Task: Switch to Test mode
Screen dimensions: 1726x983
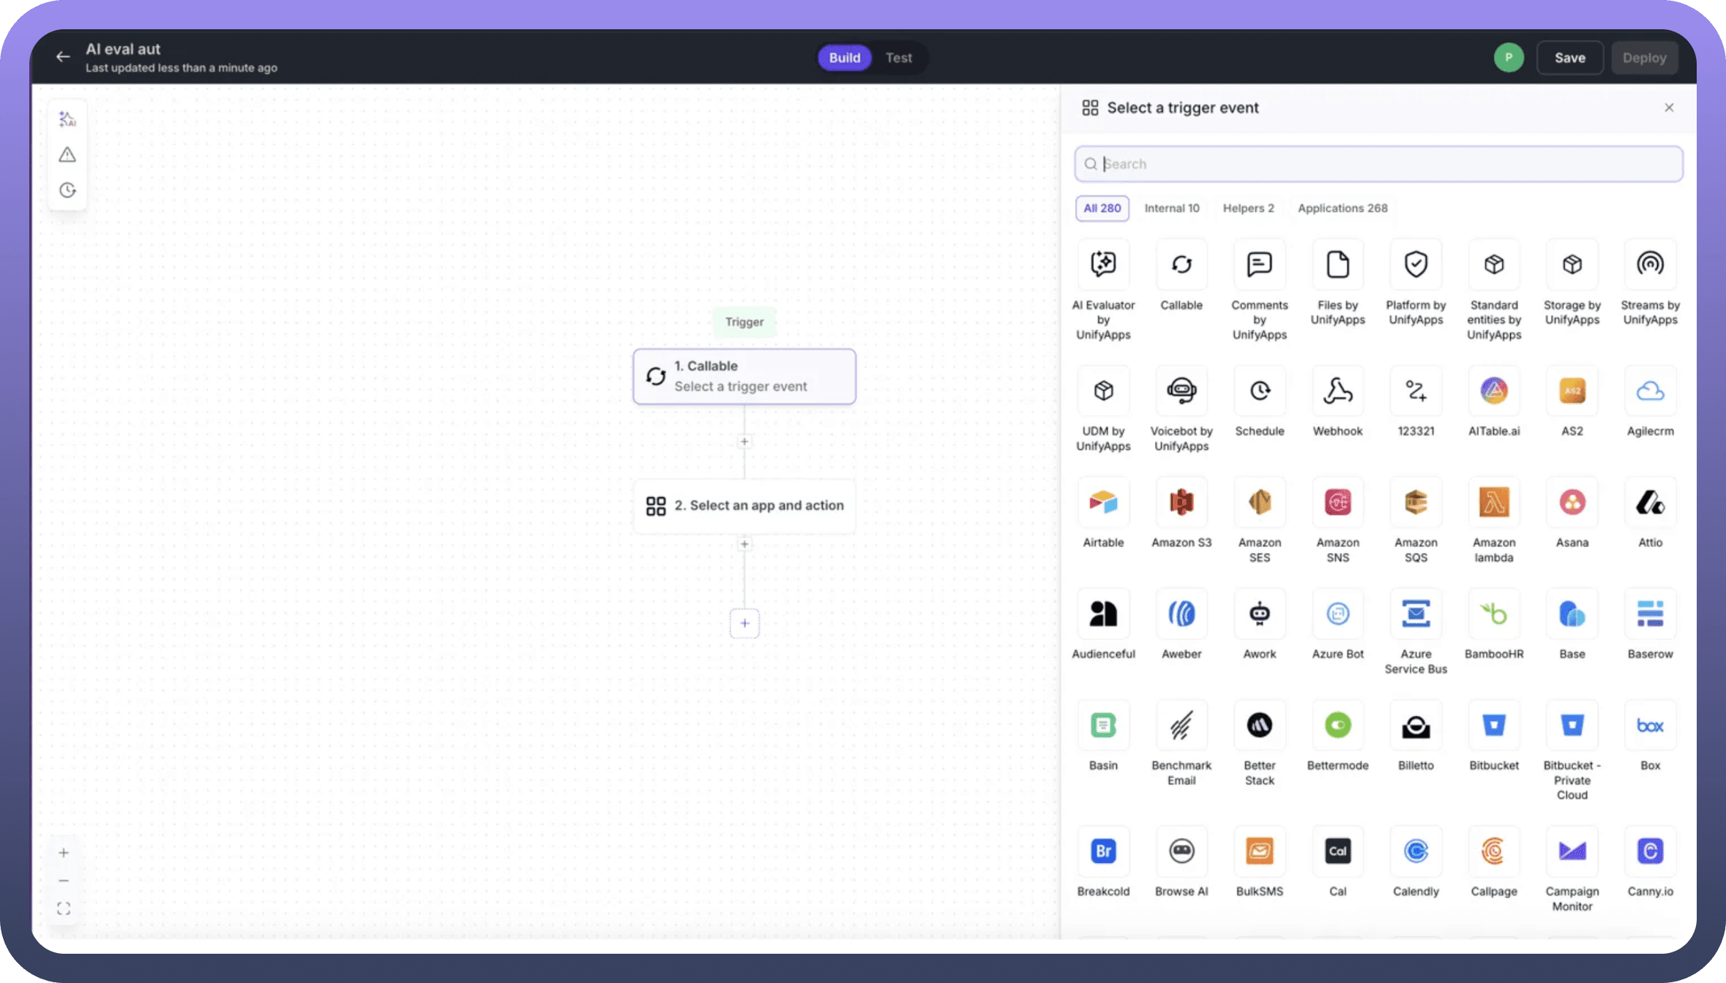Action: click(898, 58)
